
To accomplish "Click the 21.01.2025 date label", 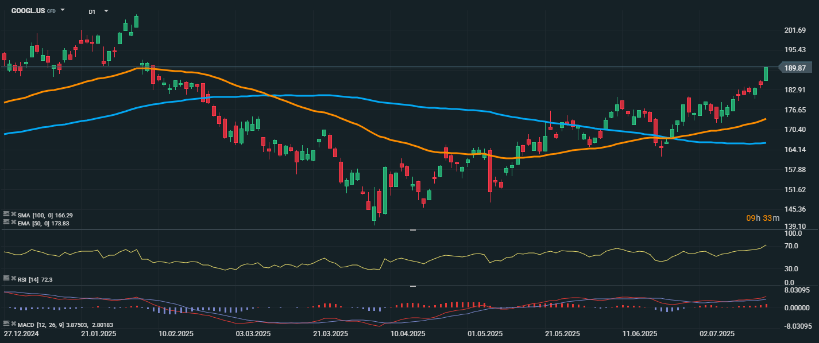I will coord(99,333).
